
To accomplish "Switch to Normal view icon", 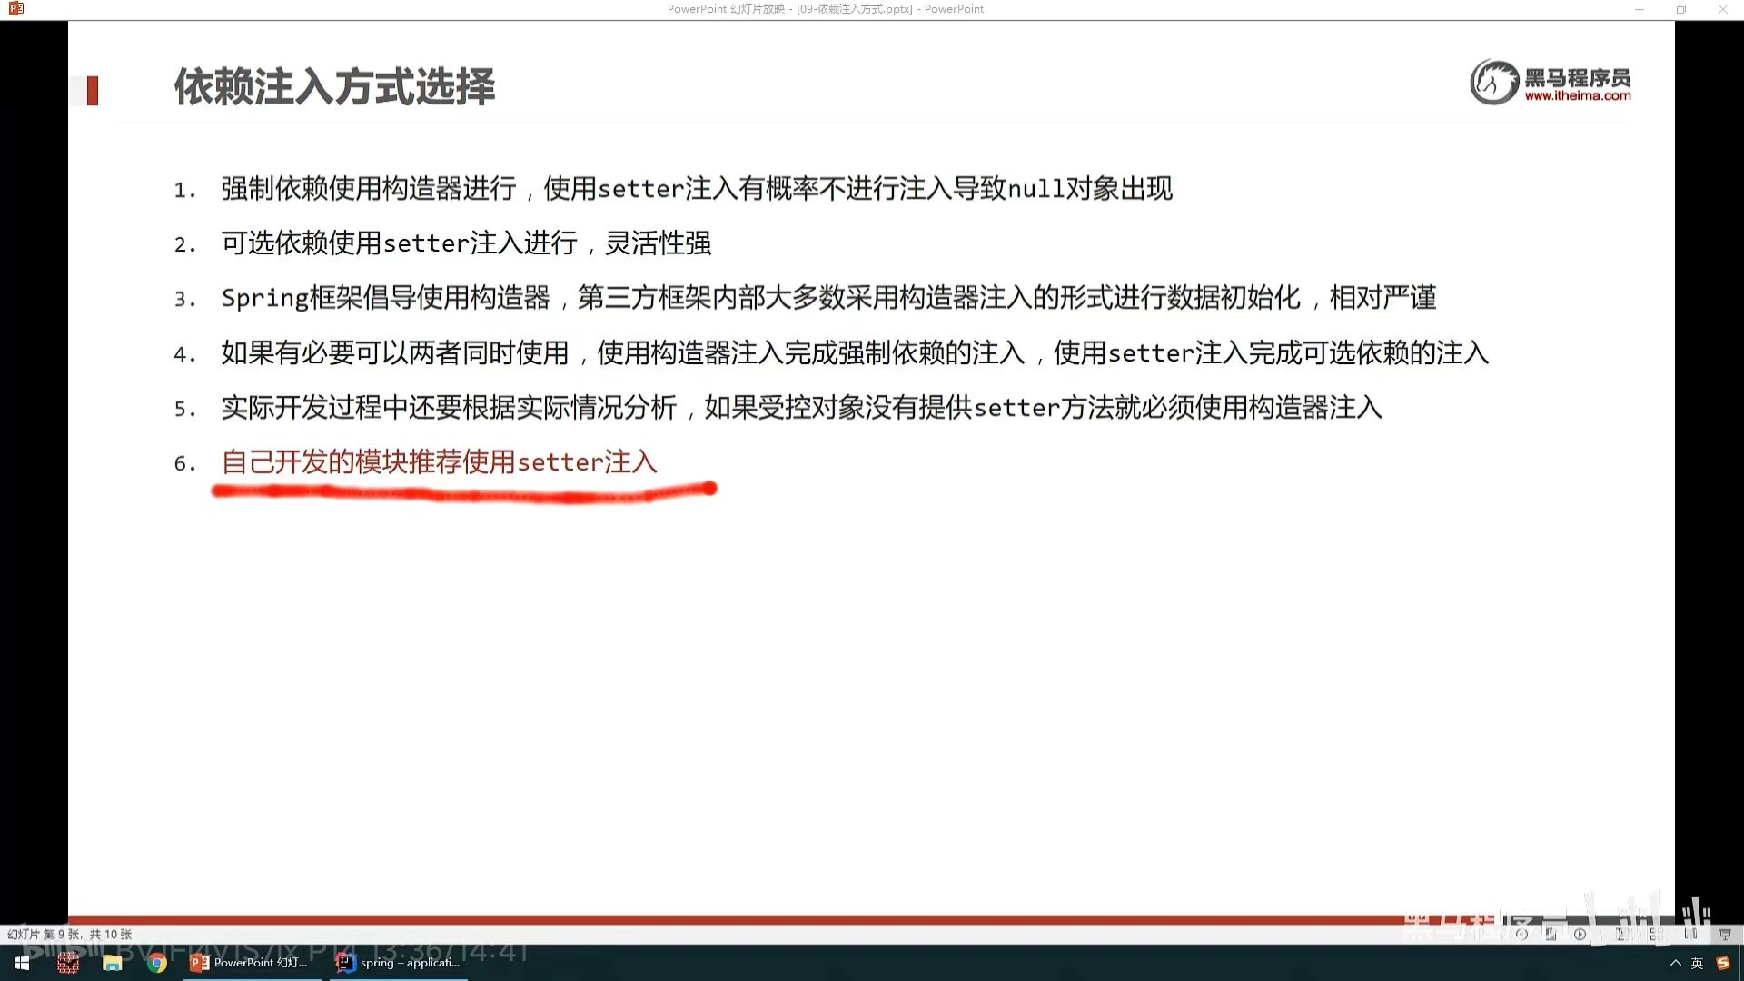I will 1621,934.
